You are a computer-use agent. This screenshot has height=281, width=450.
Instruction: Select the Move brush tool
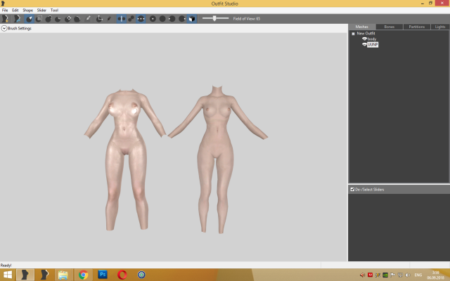click(x=68, y=19)
